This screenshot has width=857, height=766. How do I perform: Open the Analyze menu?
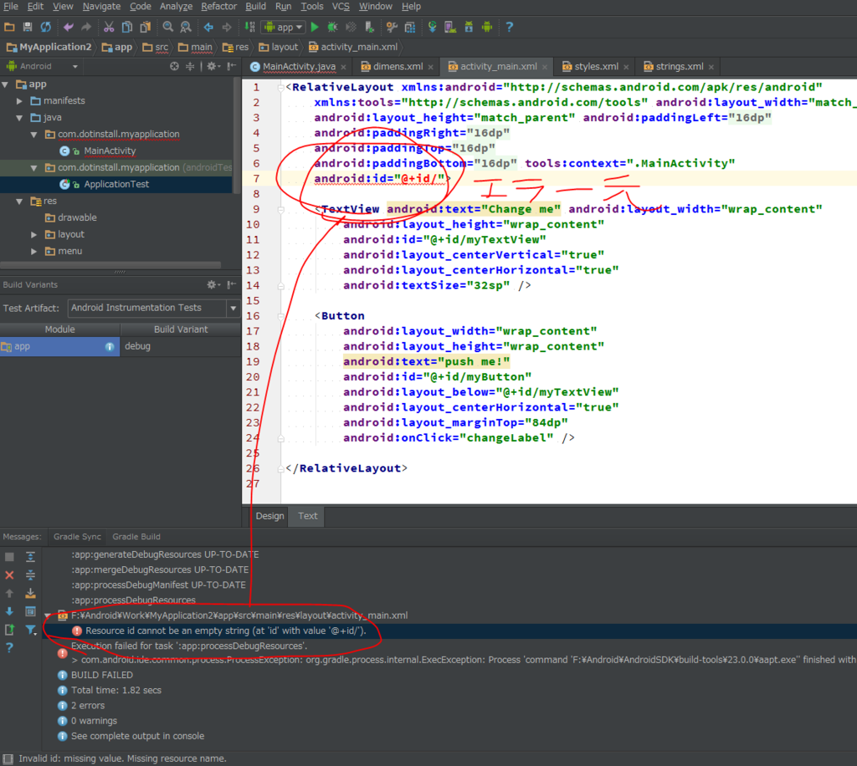coord(176,7)
